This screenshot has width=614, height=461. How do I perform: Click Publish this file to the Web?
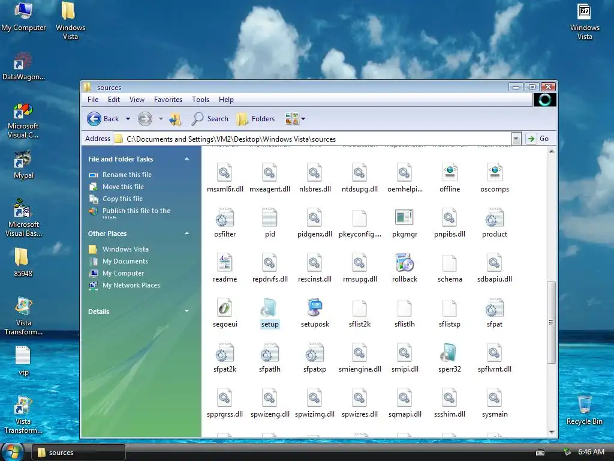[x=136, y=213]
